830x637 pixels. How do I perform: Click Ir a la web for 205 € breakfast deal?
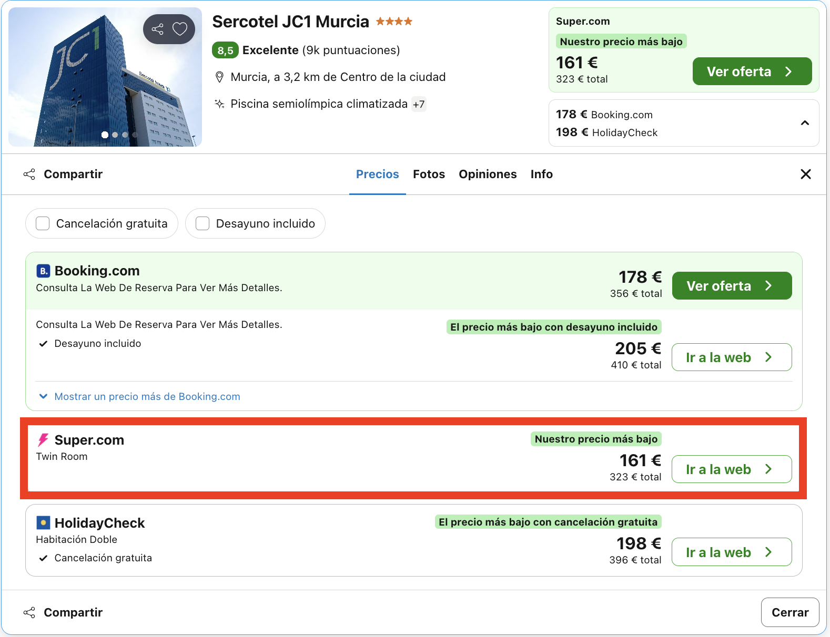[x=732, y=357]
